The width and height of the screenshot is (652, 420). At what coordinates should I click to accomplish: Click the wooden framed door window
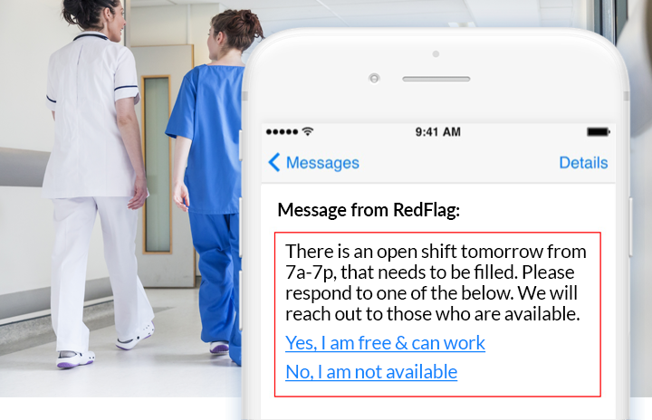tap(157, 165)
